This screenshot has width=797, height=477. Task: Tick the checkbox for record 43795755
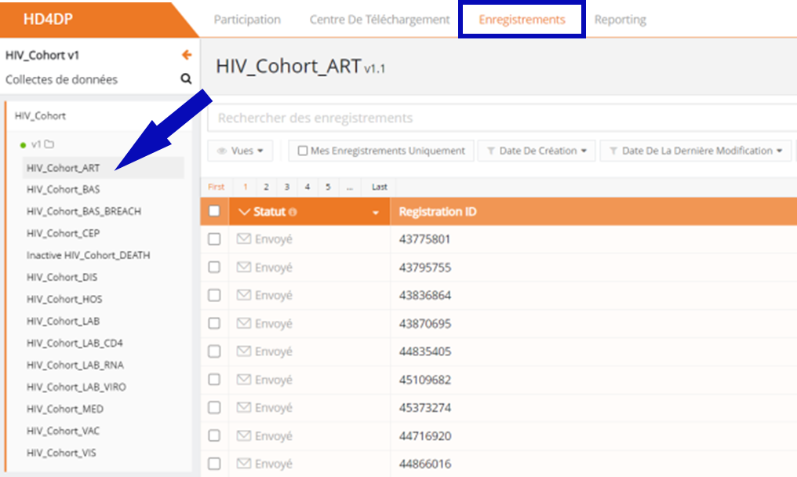click(214, 268)
